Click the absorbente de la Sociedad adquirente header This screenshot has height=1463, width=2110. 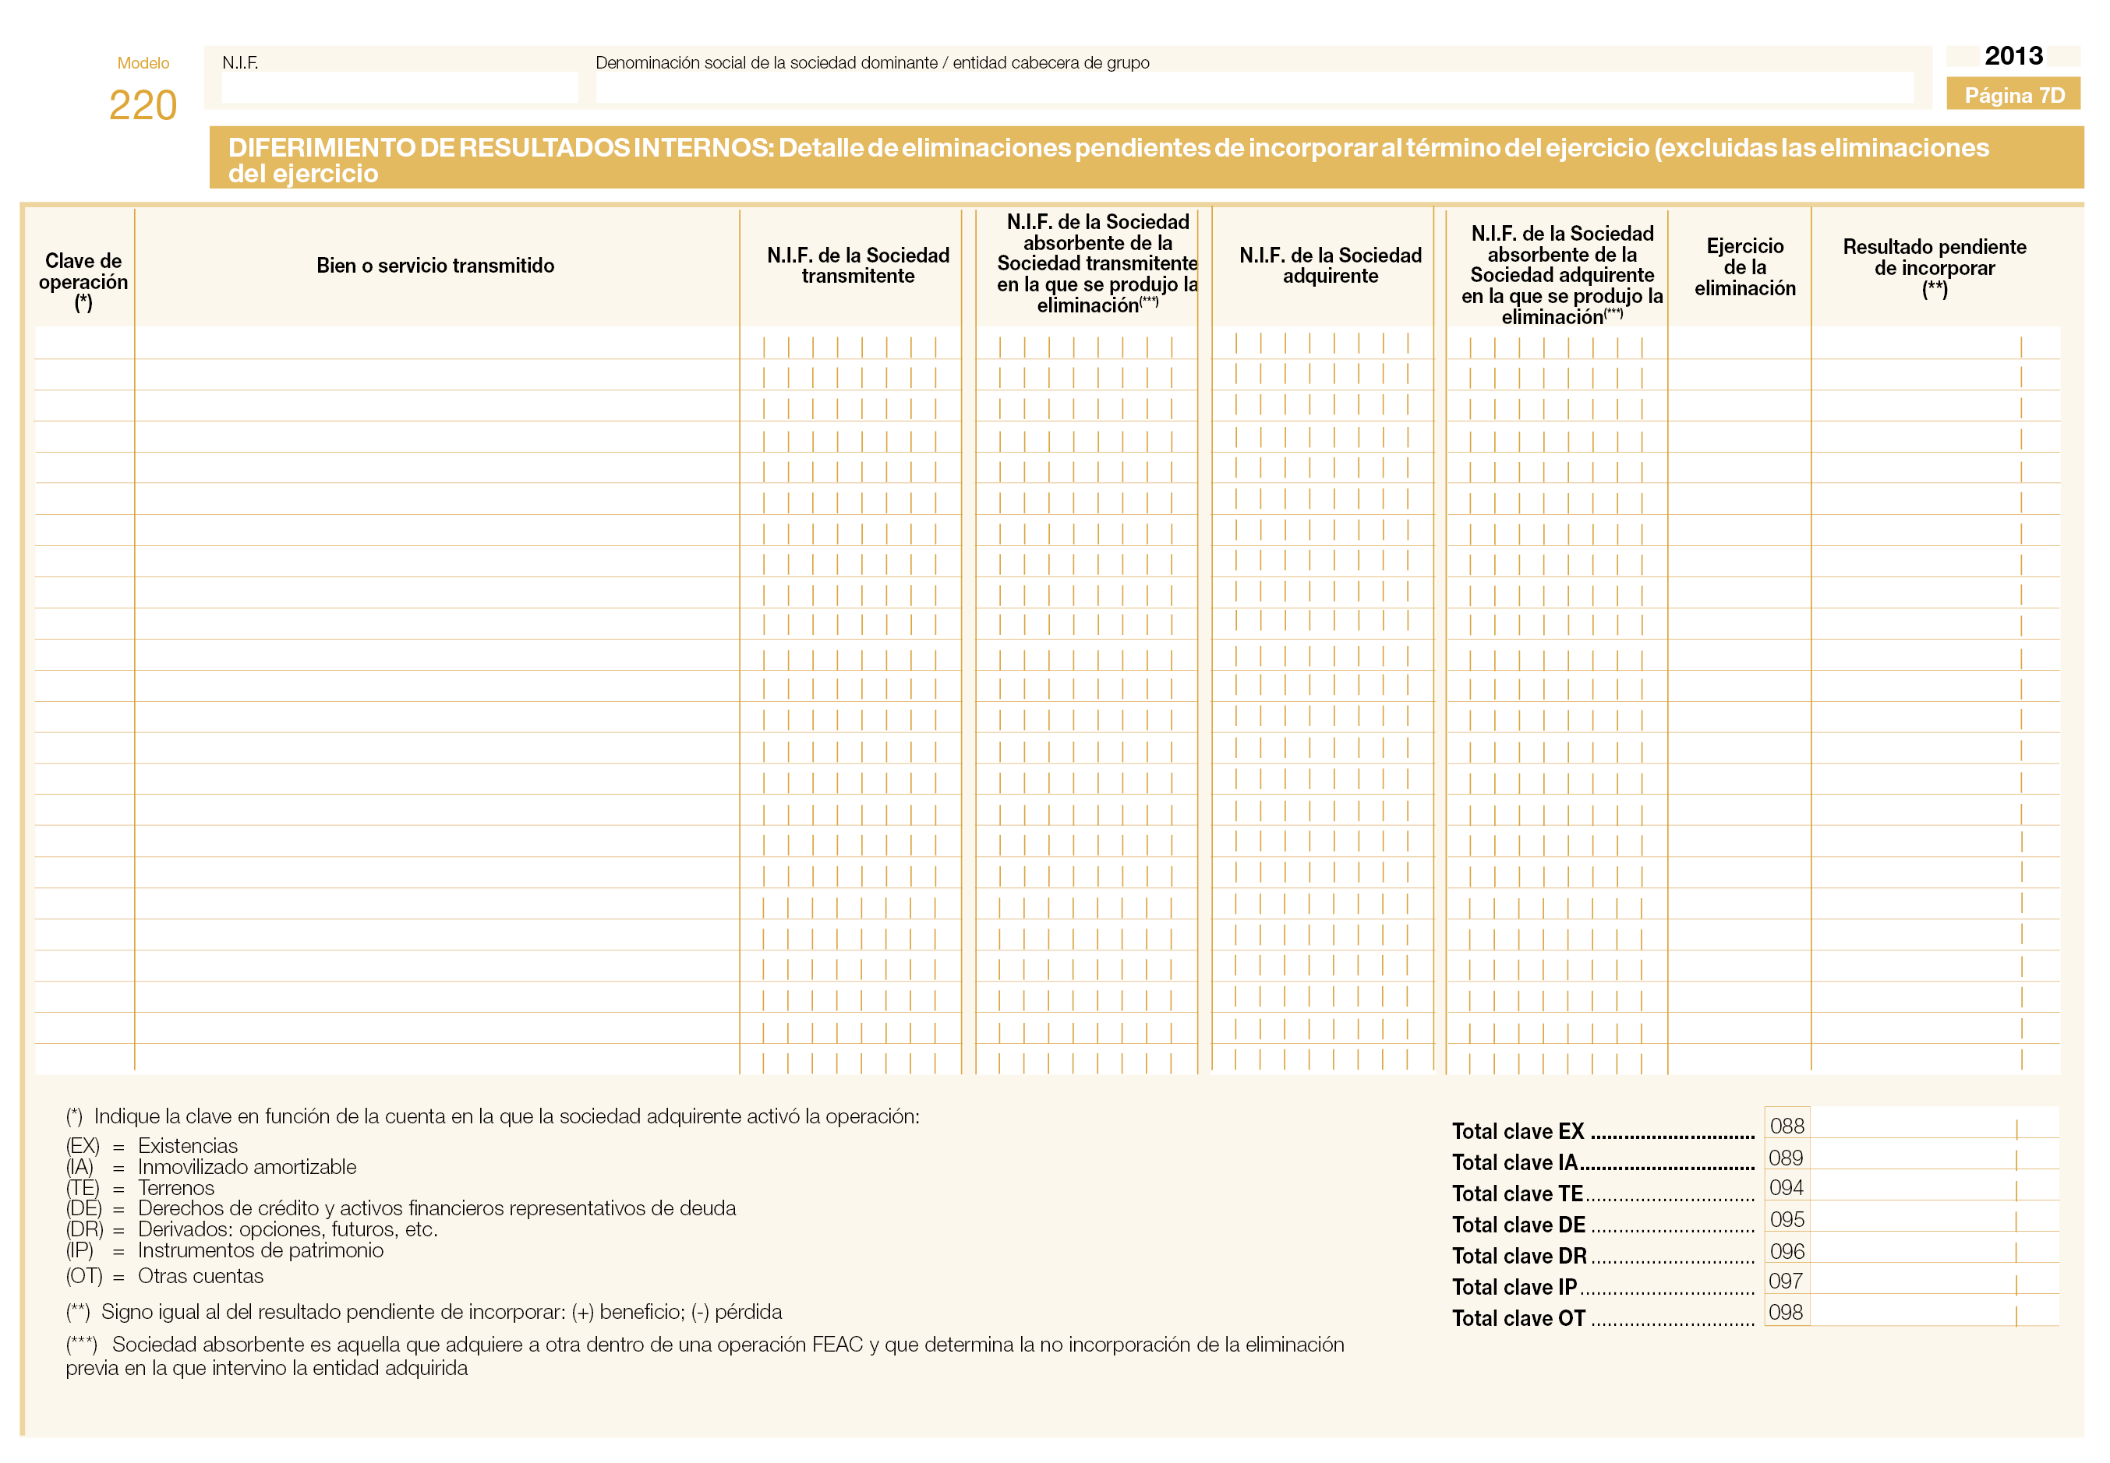click(1561, 275)
